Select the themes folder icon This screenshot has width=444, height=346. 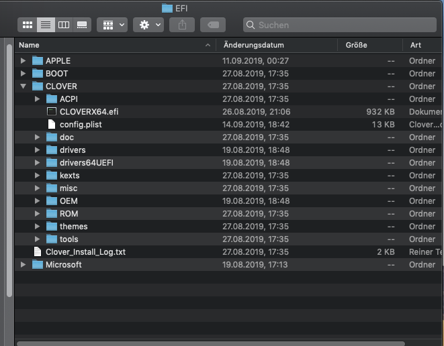[x=52, y=226]
